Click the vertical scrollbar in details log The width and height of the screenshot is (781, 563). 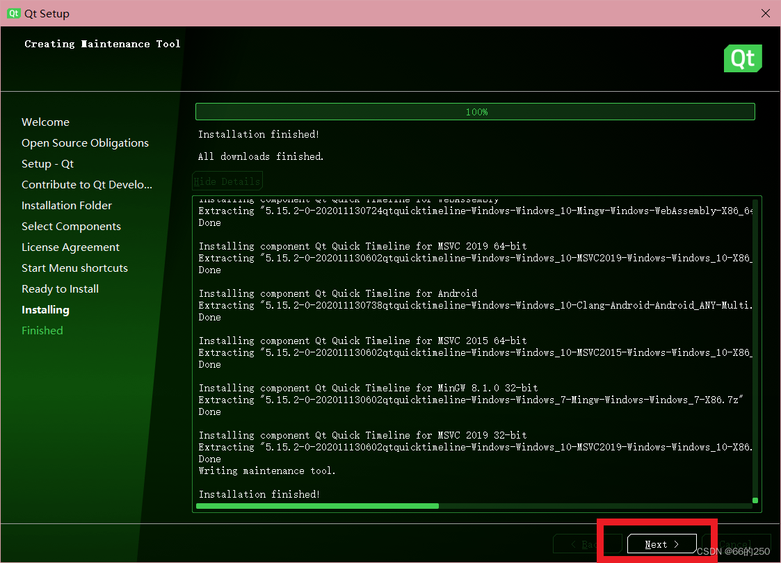755,500
